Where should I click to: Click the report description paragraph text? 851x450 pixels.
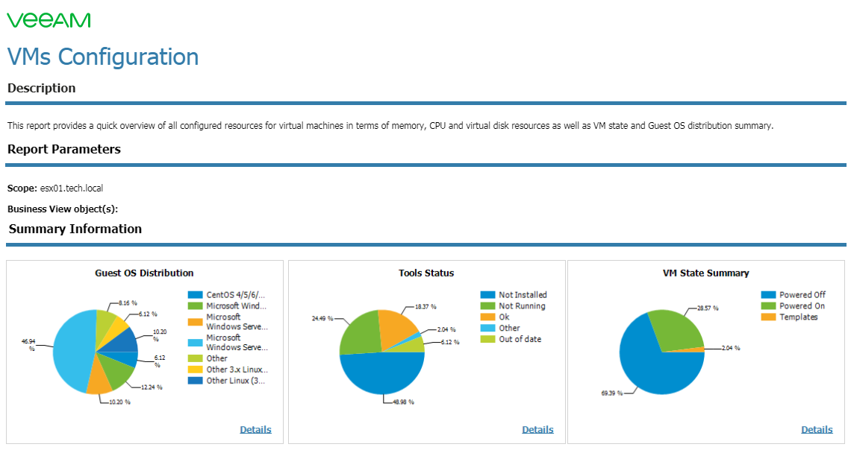390,126
